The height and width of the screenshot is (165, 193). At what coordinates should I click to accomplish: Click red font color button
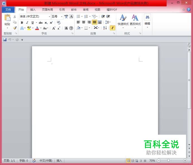[x=37, y=28]
